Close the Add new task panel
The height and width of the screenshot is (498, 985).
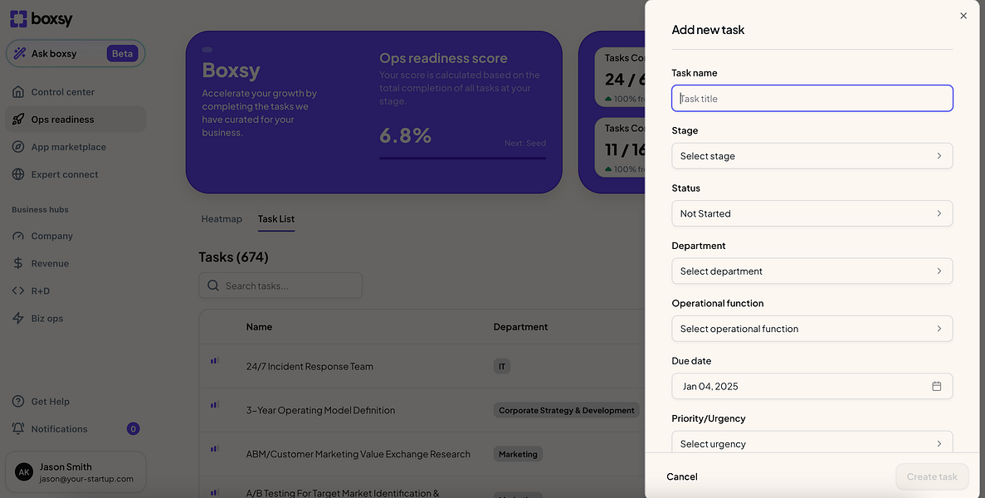pos(963,16)
